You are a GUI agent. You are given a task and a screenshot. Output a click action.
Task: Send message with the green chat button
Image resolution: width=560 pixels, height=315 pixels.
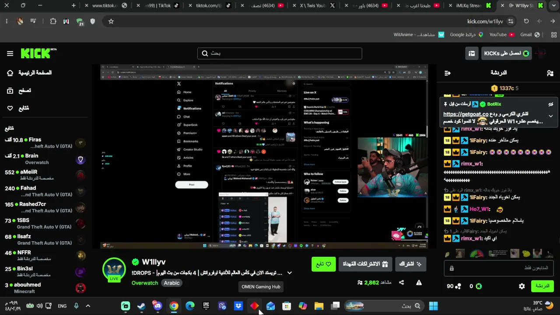(542, 286)
